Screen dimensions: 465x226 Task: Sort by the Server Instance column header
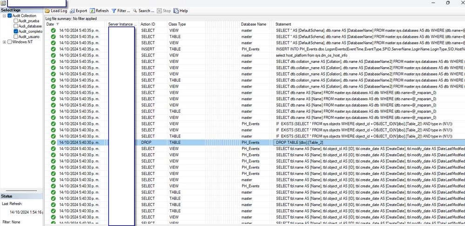(123, 24)
